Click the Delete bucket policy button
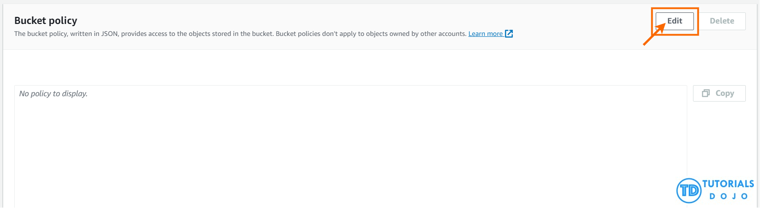 [x=722, y=21]
